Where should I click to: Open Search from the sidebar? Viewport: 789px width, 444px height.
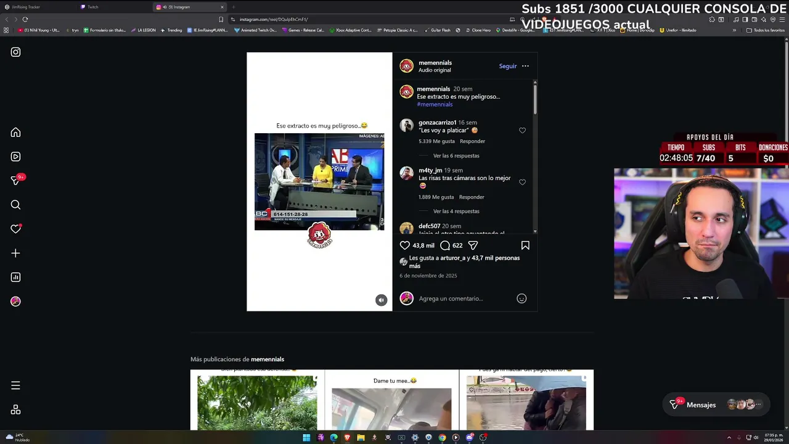pyautogui.click(x=15, y=205)
